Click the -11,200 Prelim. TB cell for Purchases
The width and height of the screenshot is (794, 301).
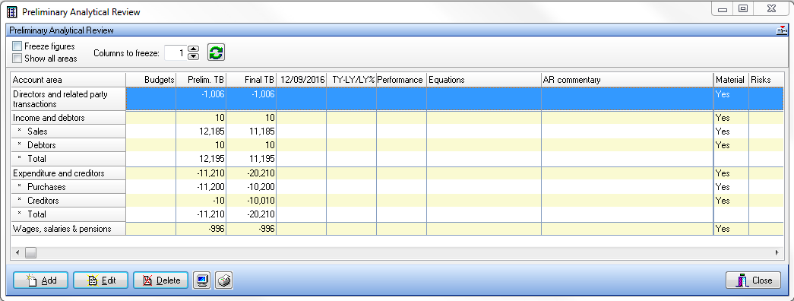pyautogui.click(x=201, y=186)
